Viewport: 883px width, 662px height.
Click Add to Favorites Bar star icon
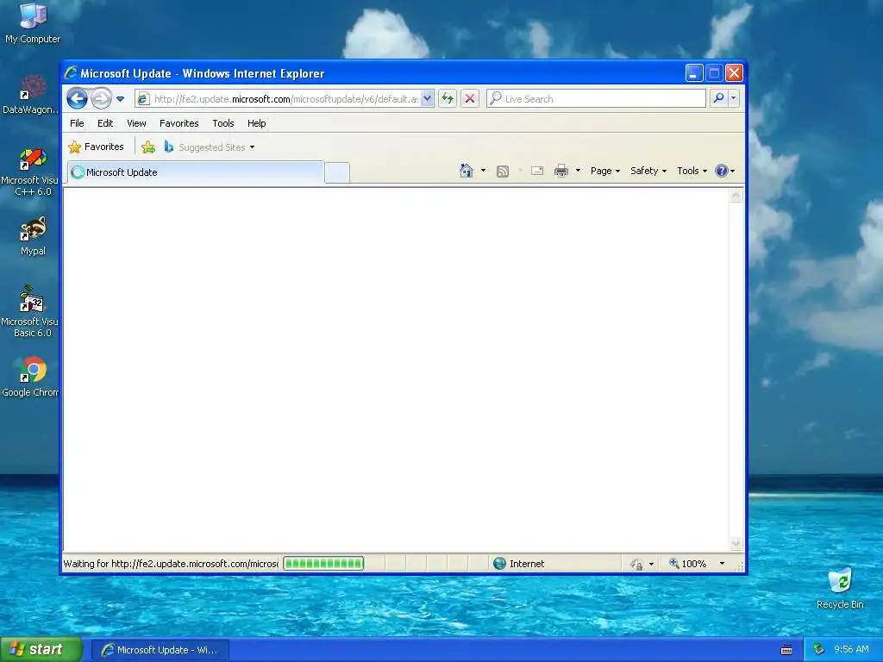coord(148,147)
